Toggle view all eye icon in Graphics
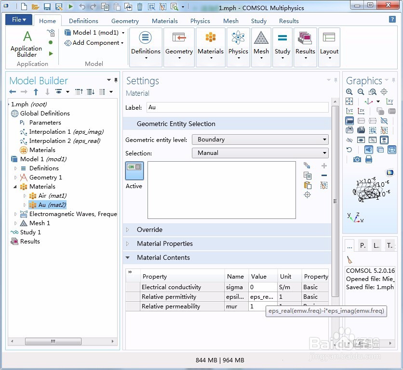The height and width of the screenshot is (370, 403). coord(384,140)
